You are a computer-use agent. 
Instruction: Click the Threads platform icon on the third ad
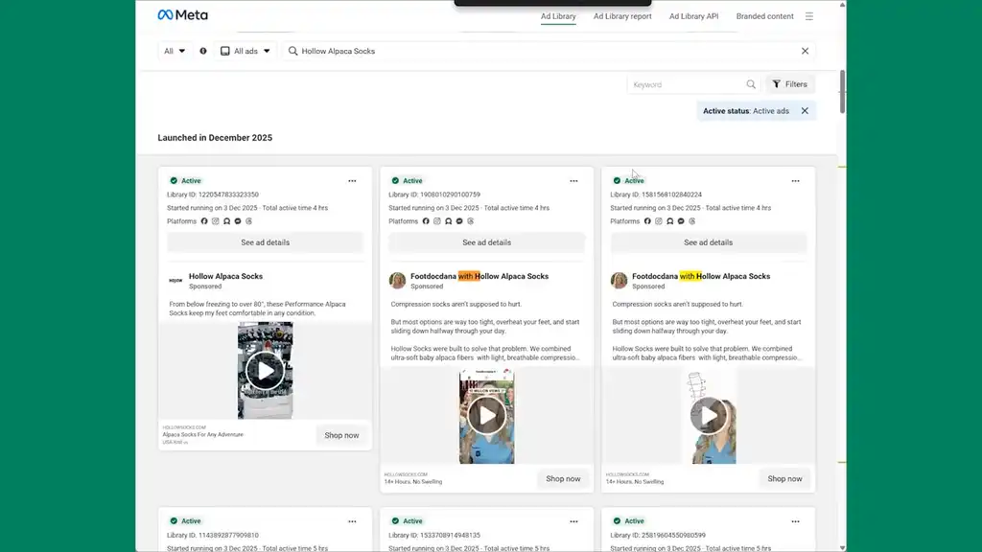pos(692,221)
